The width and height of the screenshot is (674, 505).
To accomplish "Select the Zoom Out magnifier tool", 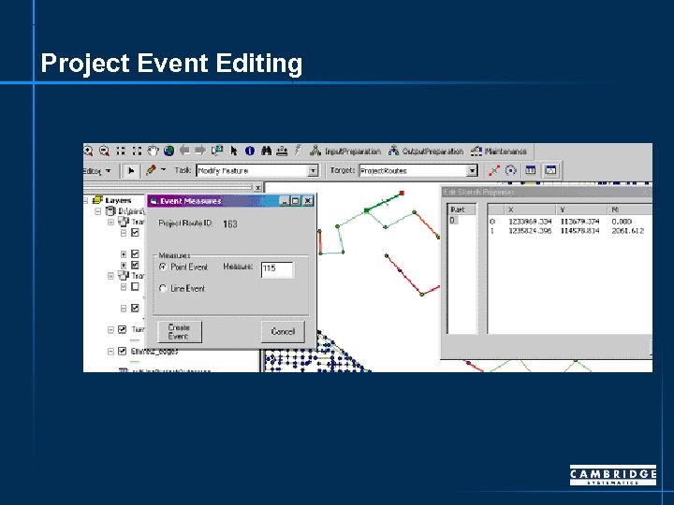I will (x=105, y=151).
